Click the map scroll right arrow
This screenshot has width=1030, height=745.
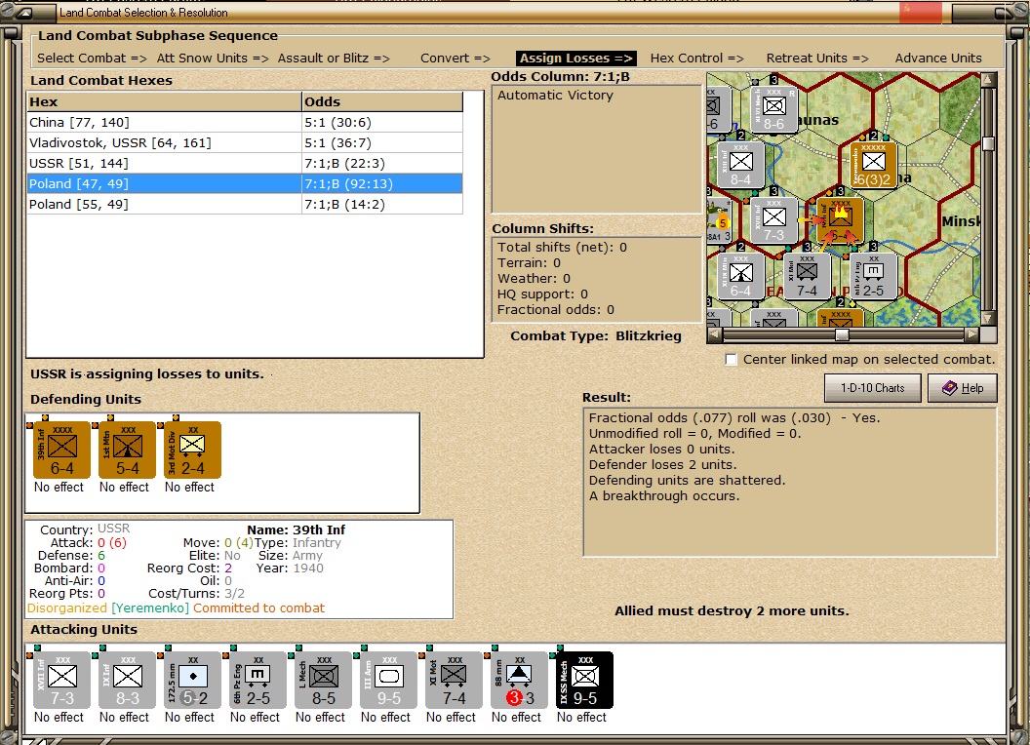pyautogui.click(x=972, y=335)
